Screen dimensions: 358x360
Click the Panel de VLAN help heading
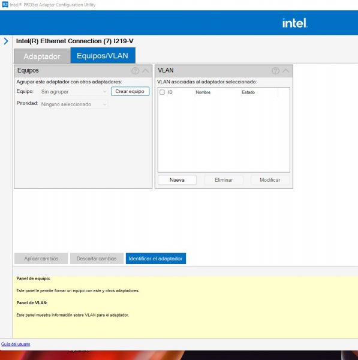(x=32, y=303)
